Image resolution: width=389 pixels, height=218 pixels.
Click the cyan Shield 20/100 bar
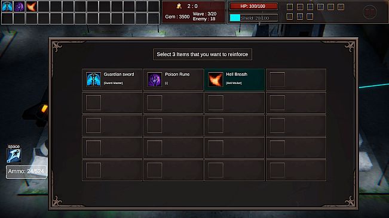pyautogui.click(x=253, y=18)
